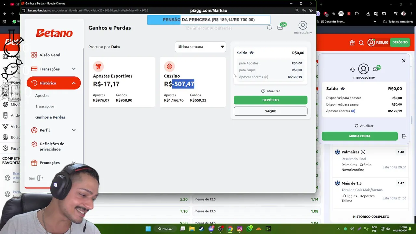
Task: Expand the Perfil sidebar section
Action: click(x=74, y=130)
